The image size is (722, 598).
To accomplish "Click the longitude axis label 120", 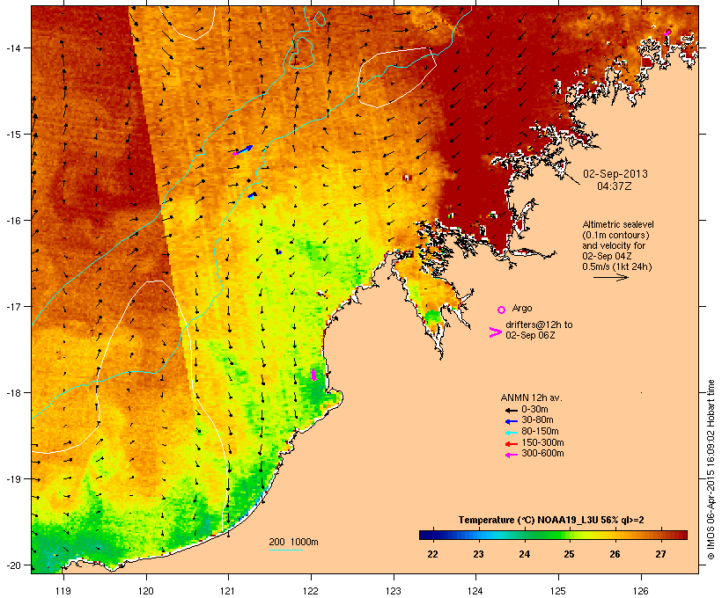I will pyautogui.click(x=146, y=591).
